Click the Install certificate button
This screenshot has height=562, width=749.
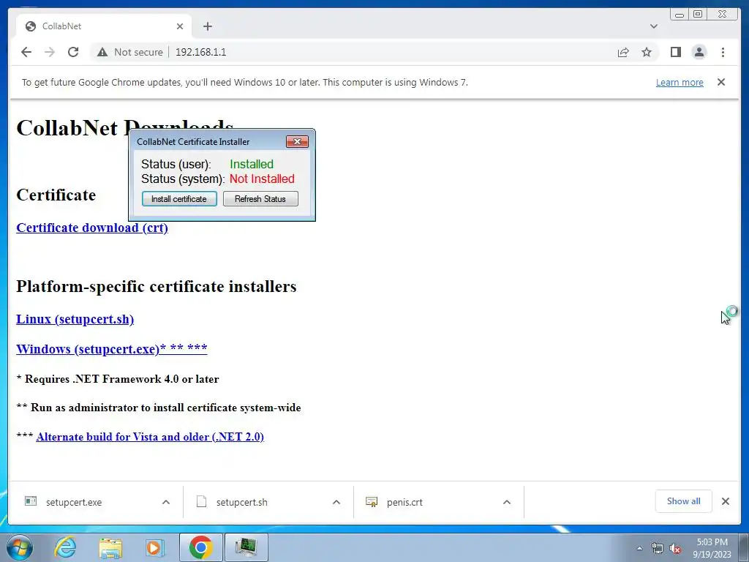179,199
